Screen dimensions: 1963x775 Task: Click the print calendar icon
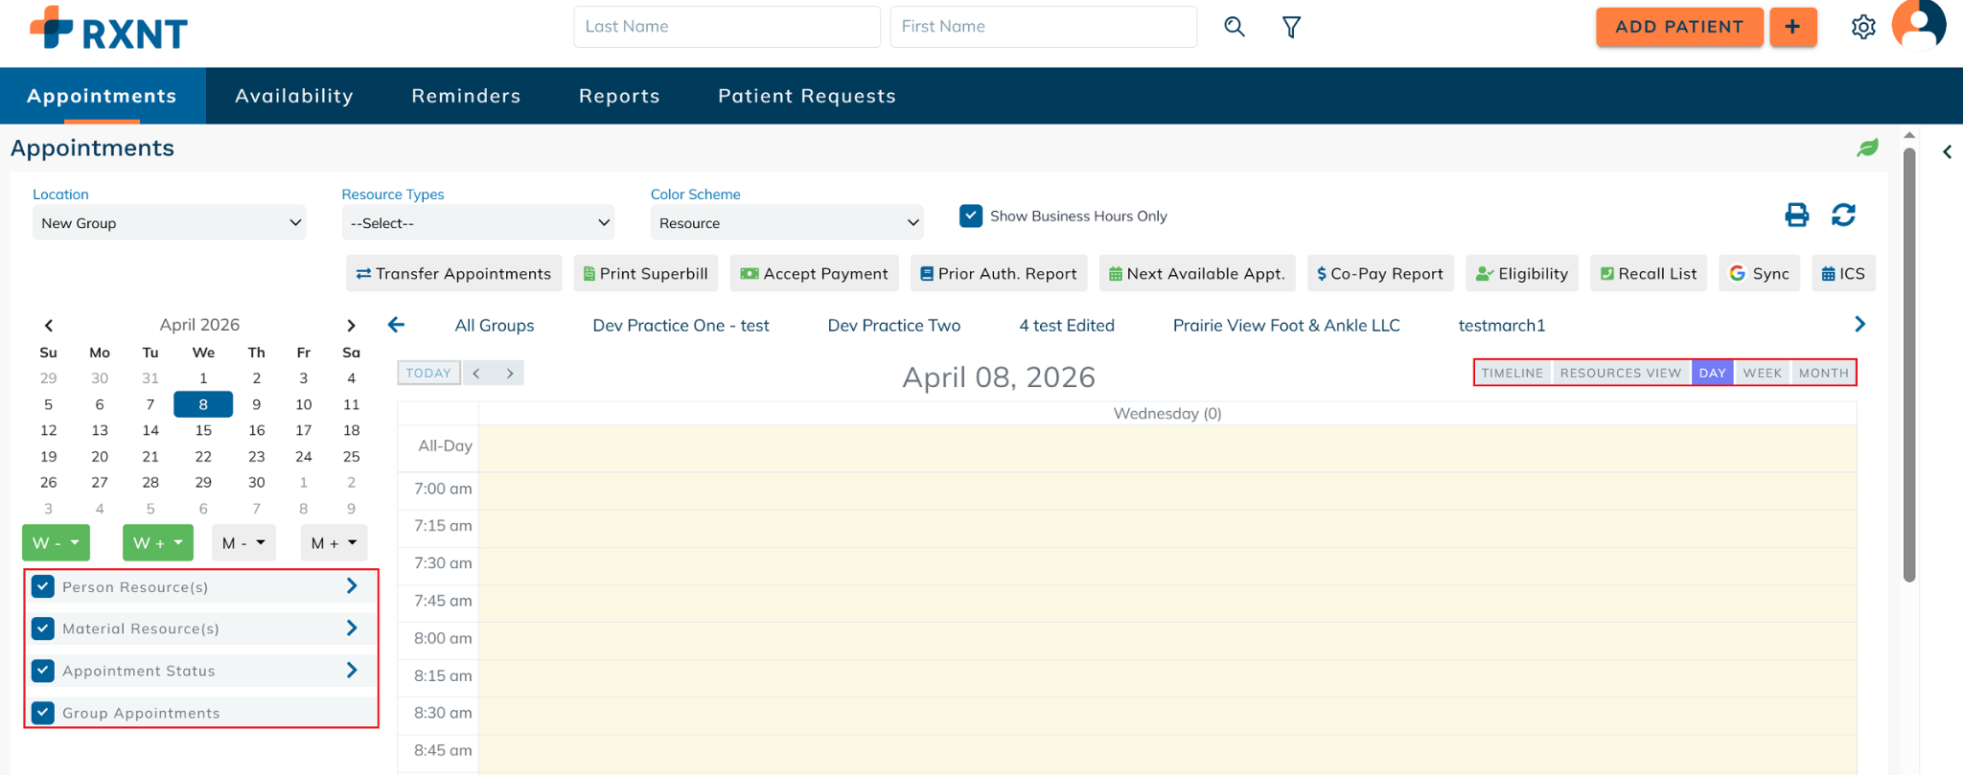[x=1796, y=216]
